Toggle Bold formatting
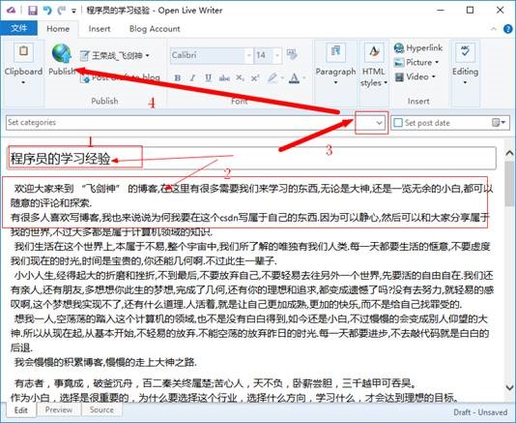 pyautogui.click(x=178, y=77)
